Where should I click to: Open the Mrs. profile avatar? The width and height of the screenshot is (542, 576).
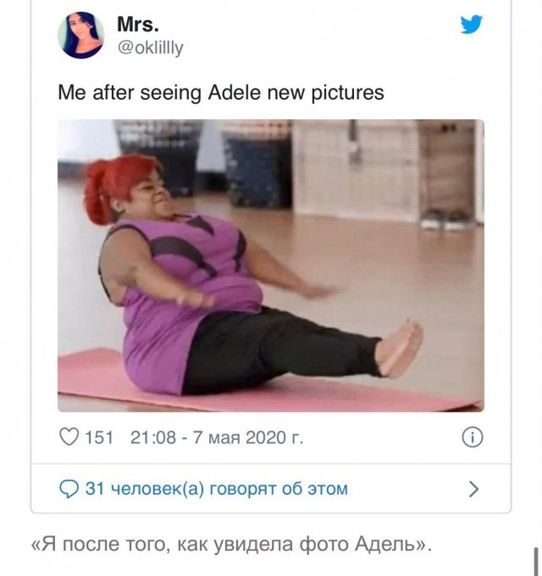click(81, 36)
